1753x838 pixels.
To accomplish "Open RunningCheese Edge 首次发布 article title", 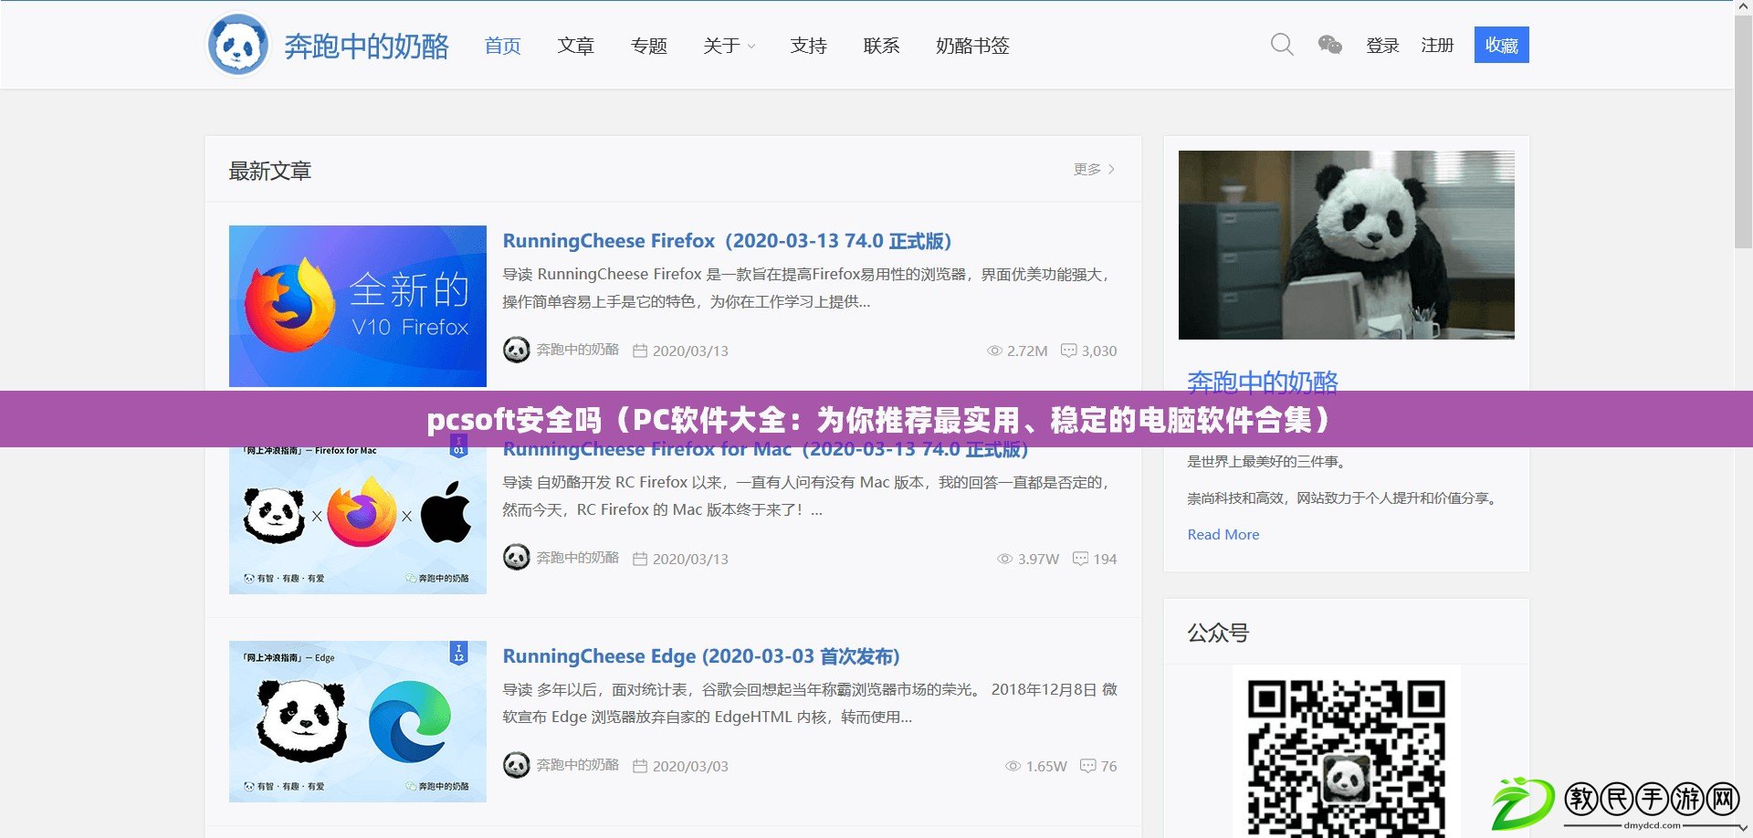I will coord(701,656).
